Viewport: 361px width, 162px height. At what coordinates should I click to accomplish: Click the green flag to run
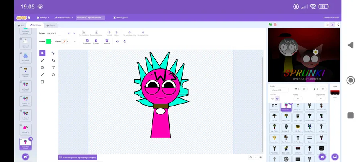270,24
